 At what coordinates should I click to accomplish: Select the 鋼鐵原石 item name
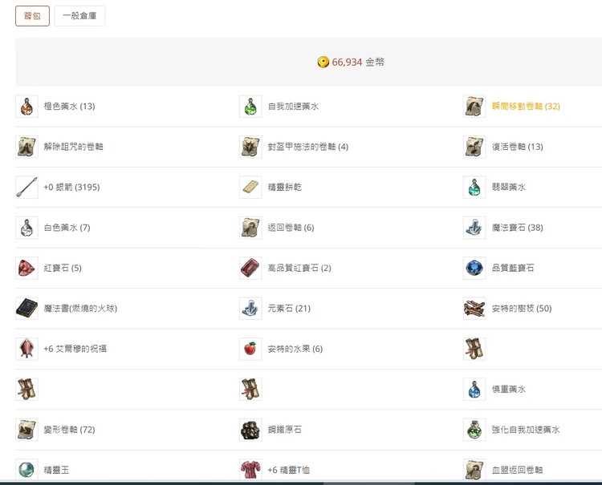pyautogui.click(x=285, y=430)
